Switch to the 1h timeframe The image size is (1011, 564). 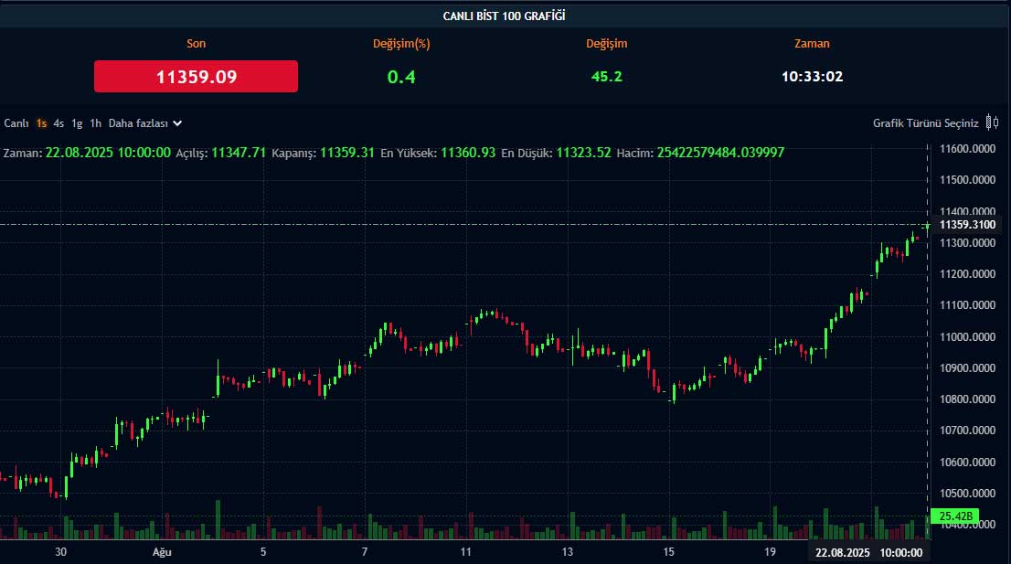click(x=95, y=123)
